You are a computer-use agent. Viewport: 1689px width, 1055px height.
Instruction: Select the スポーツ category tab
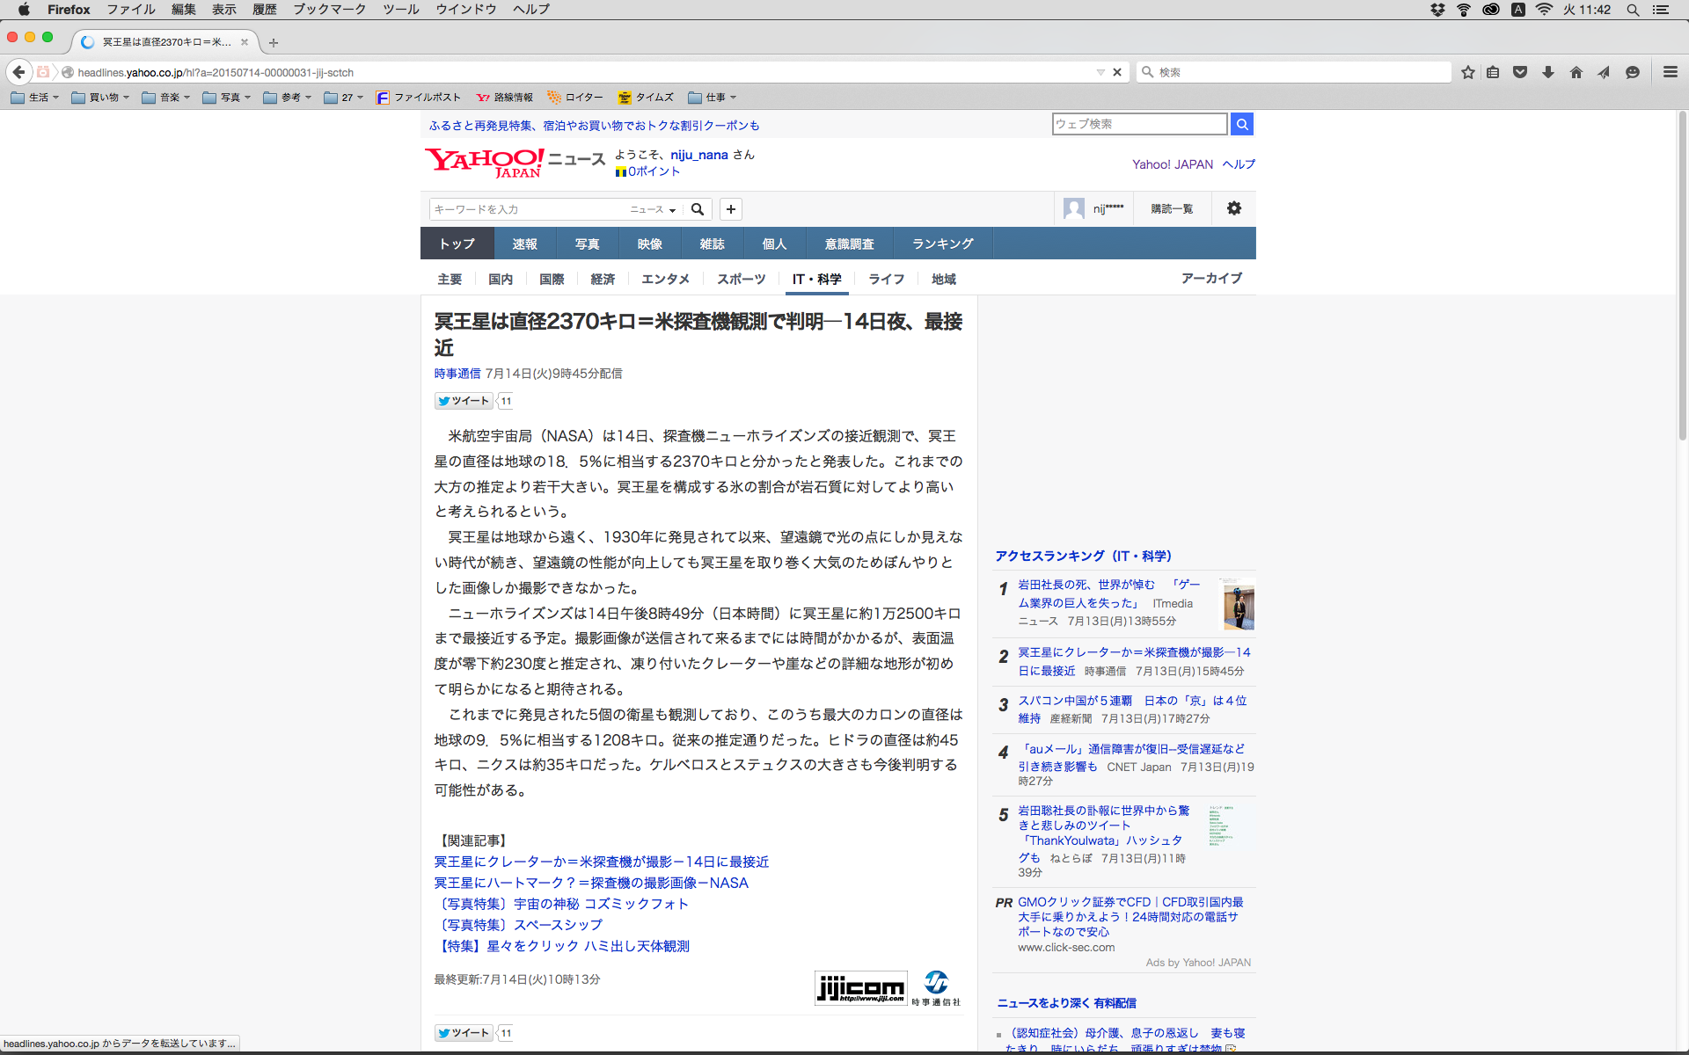click(741, 279)
